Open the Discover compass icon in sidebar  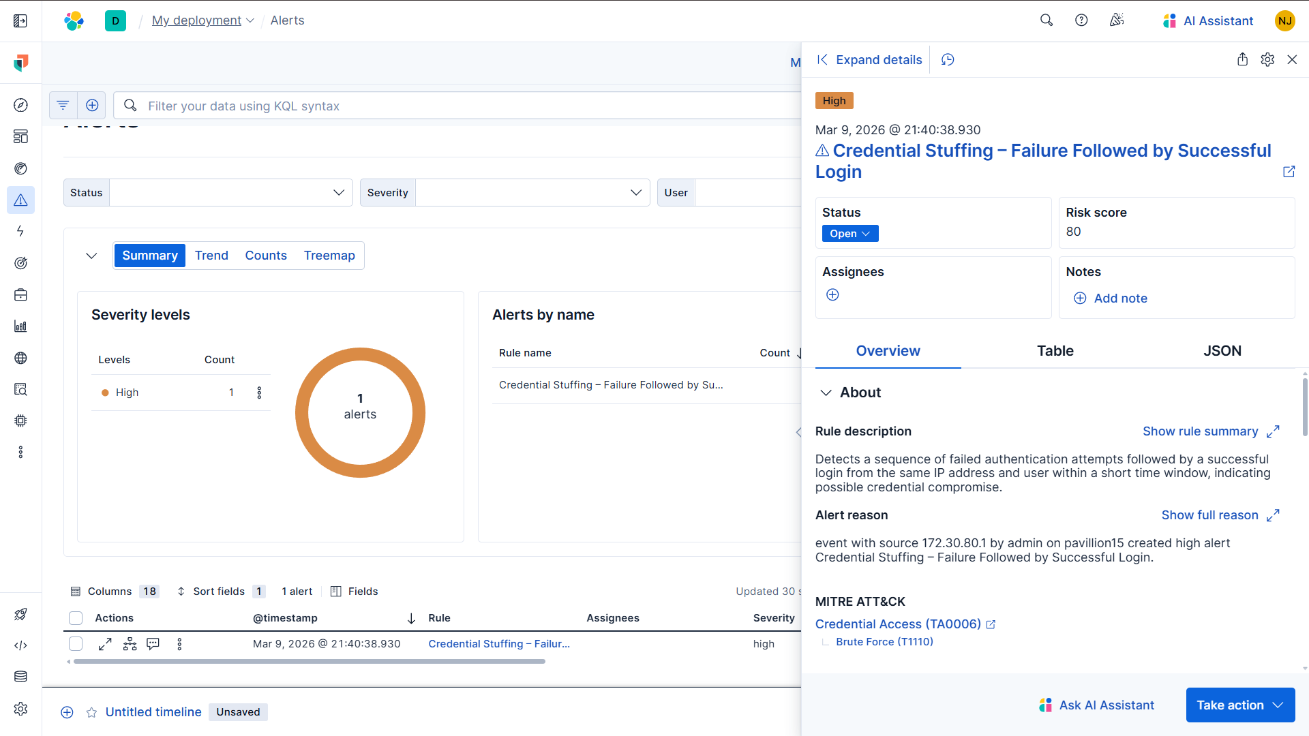pyautogui.click(x=21, y=105)
